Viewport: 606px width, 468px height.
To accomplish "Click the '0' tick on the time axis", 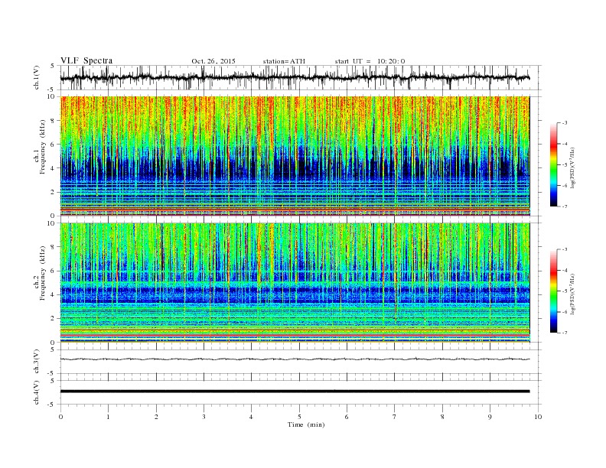I will pyautogui.click(x=60, y=417).
